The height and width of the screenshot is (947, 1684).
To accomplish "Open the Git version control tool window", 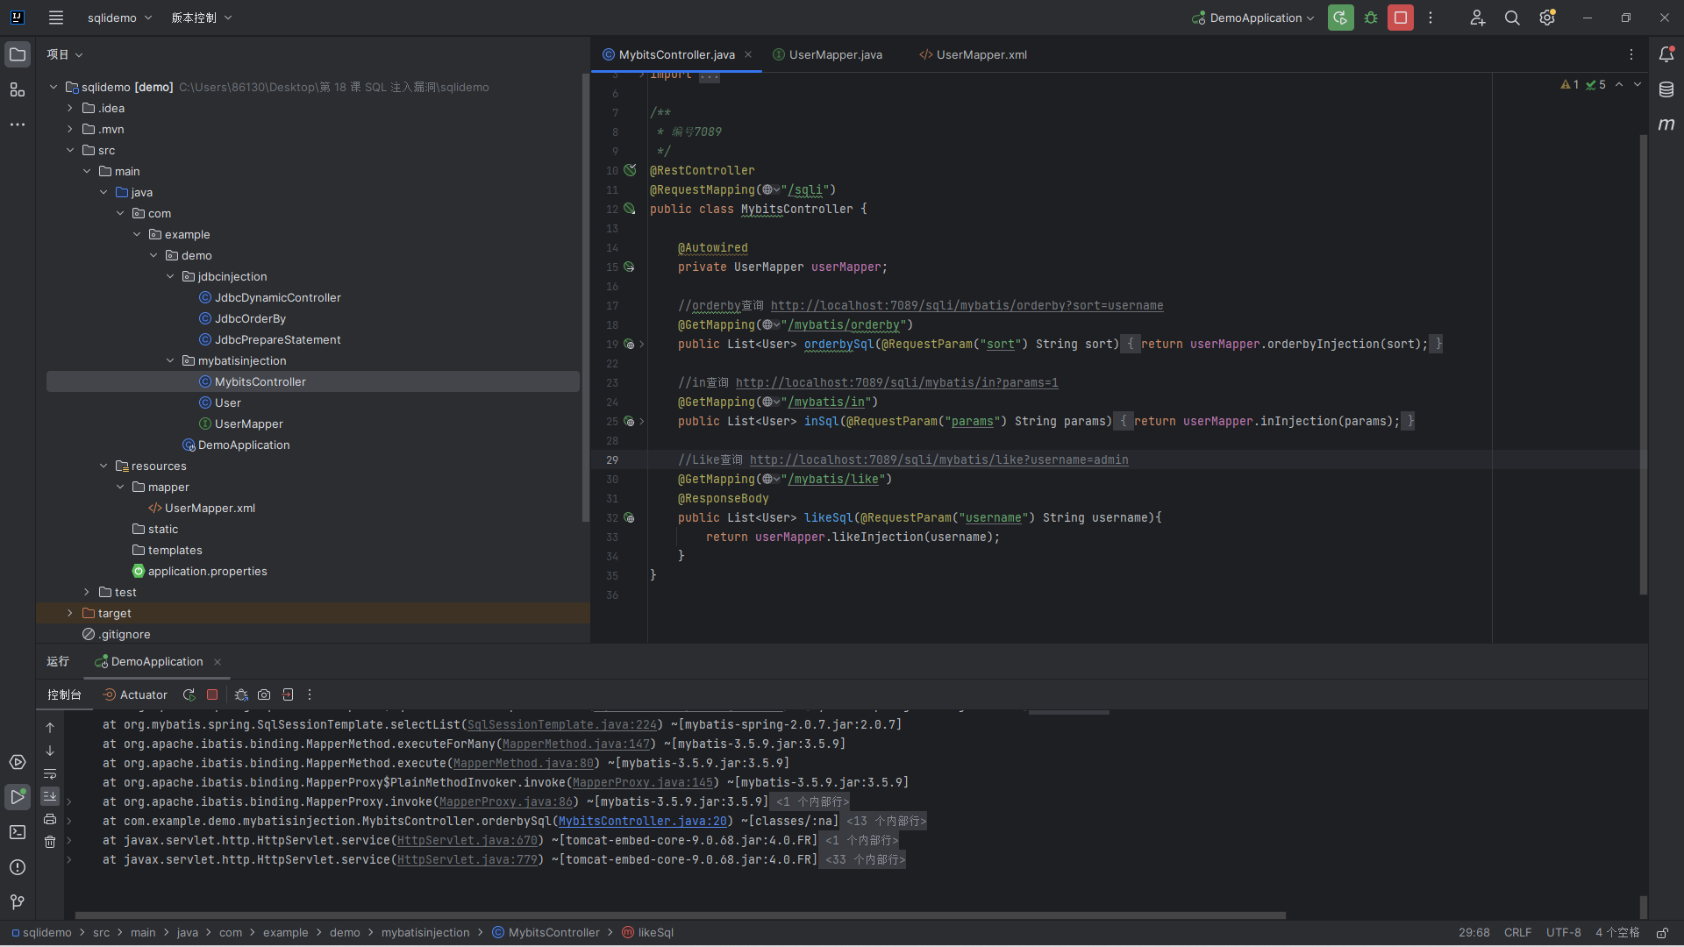I will (17, 901).
